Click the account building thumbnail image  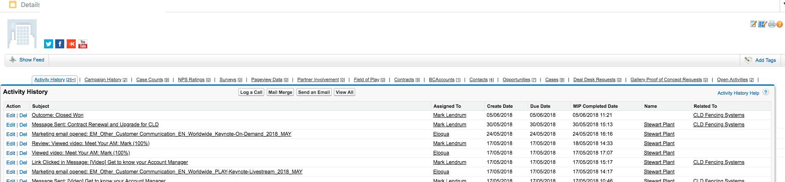pyautogui.click(x=22, y=34)
